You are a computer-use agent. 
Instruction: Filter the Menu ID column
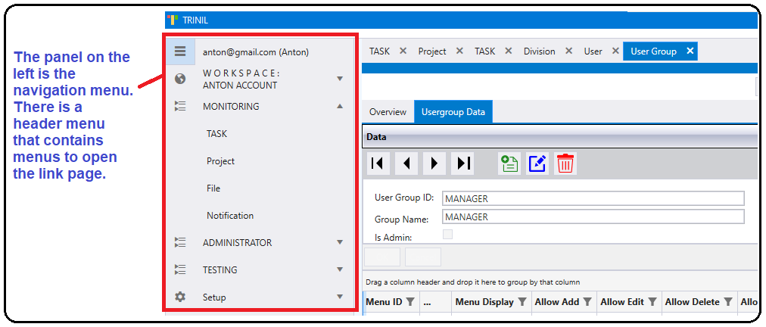(410, 302)
